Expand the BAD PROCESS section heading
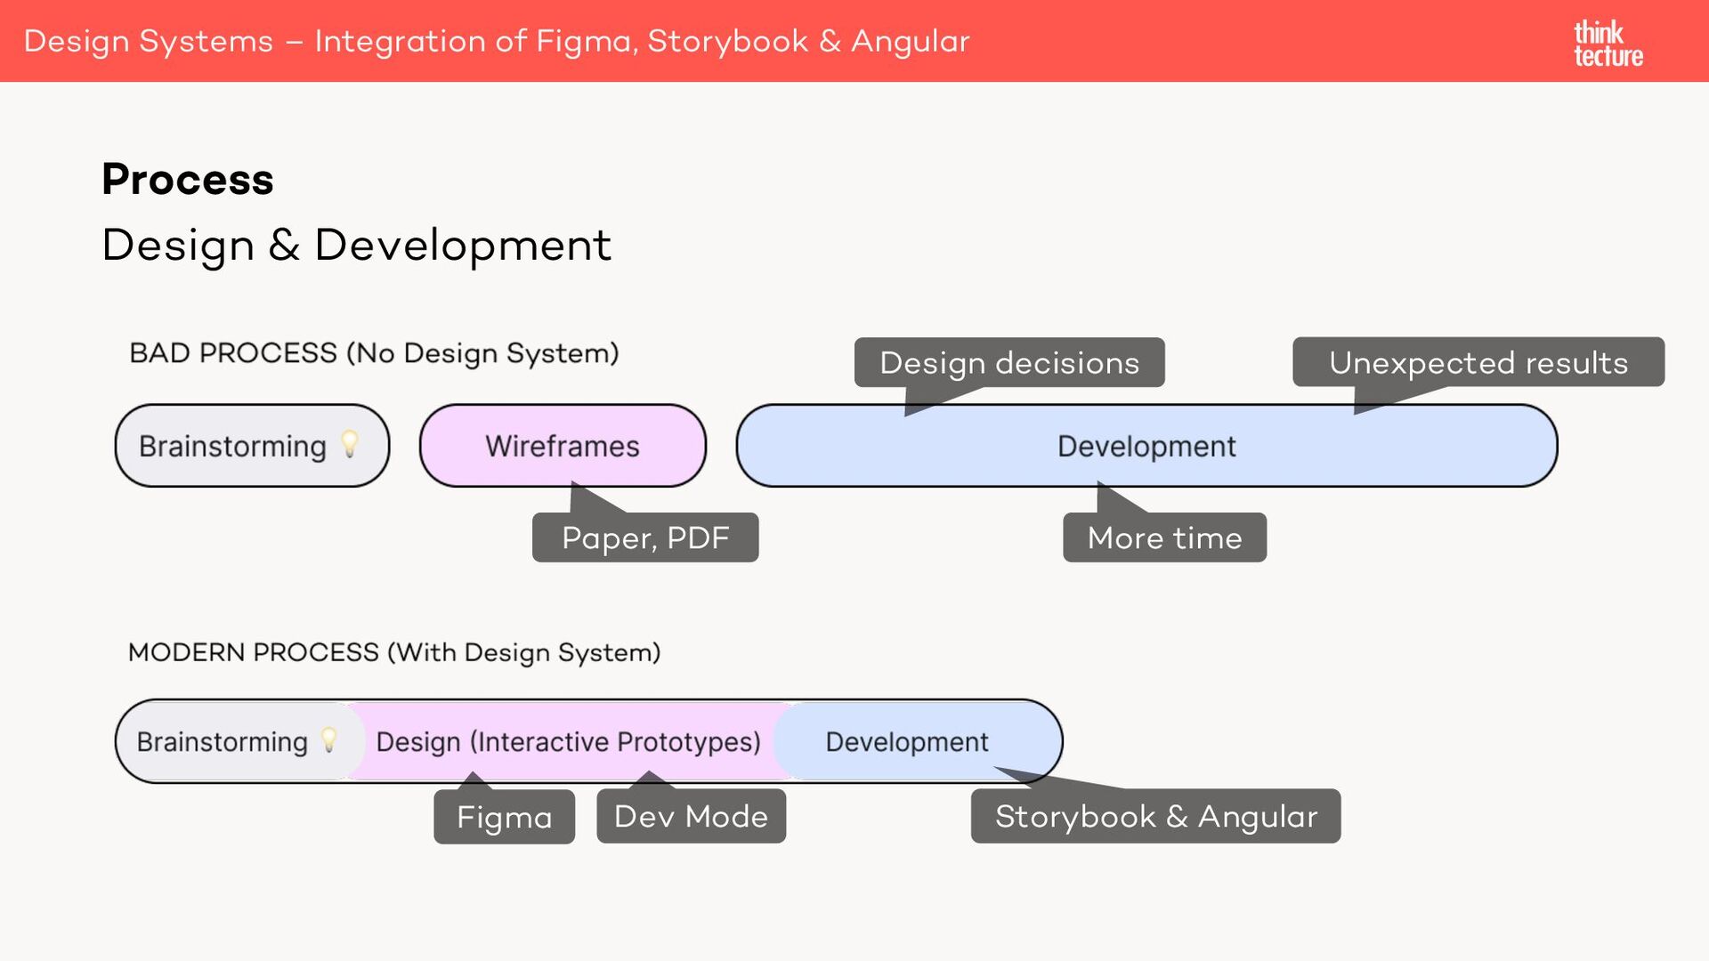This screenshot has height=961, width=1709. (374, 351)
